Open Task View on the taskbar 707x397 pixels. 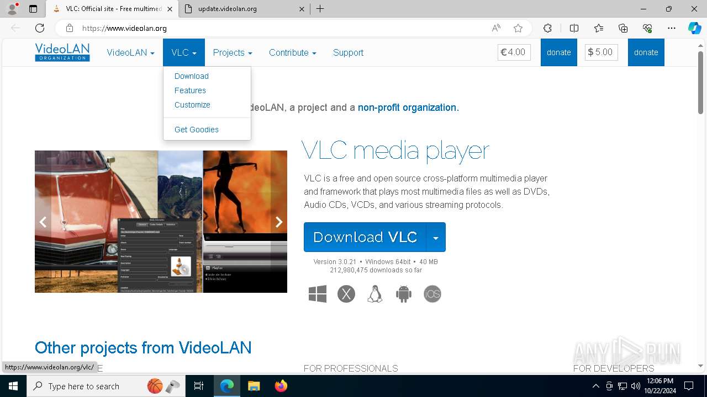tap(199, 386)
